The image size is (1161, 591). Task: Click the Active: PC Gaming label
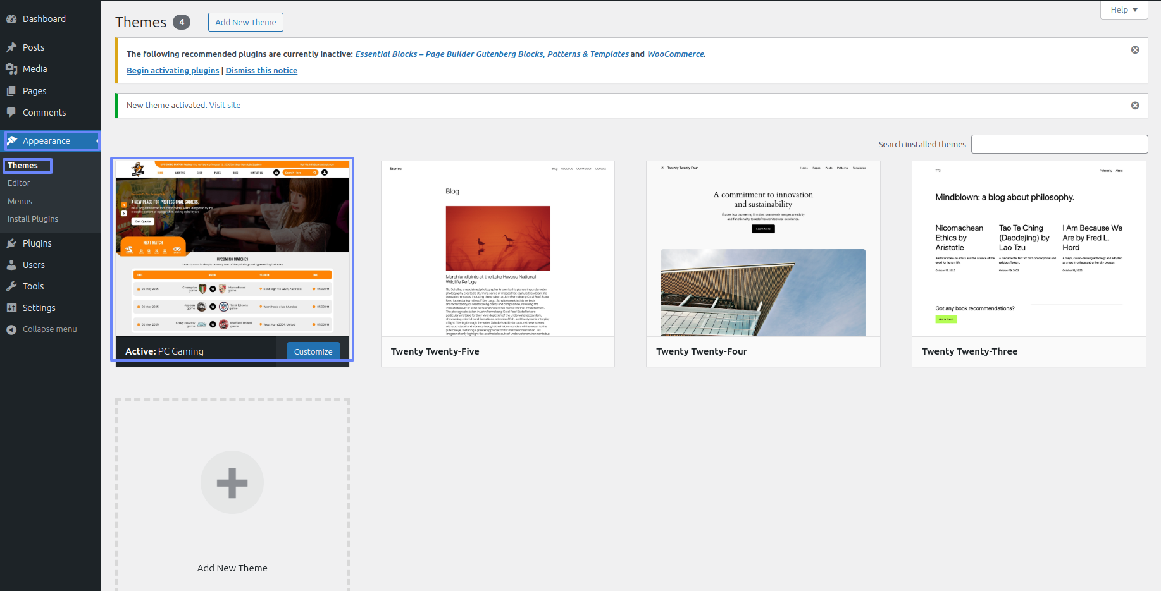tap(165, 351)
